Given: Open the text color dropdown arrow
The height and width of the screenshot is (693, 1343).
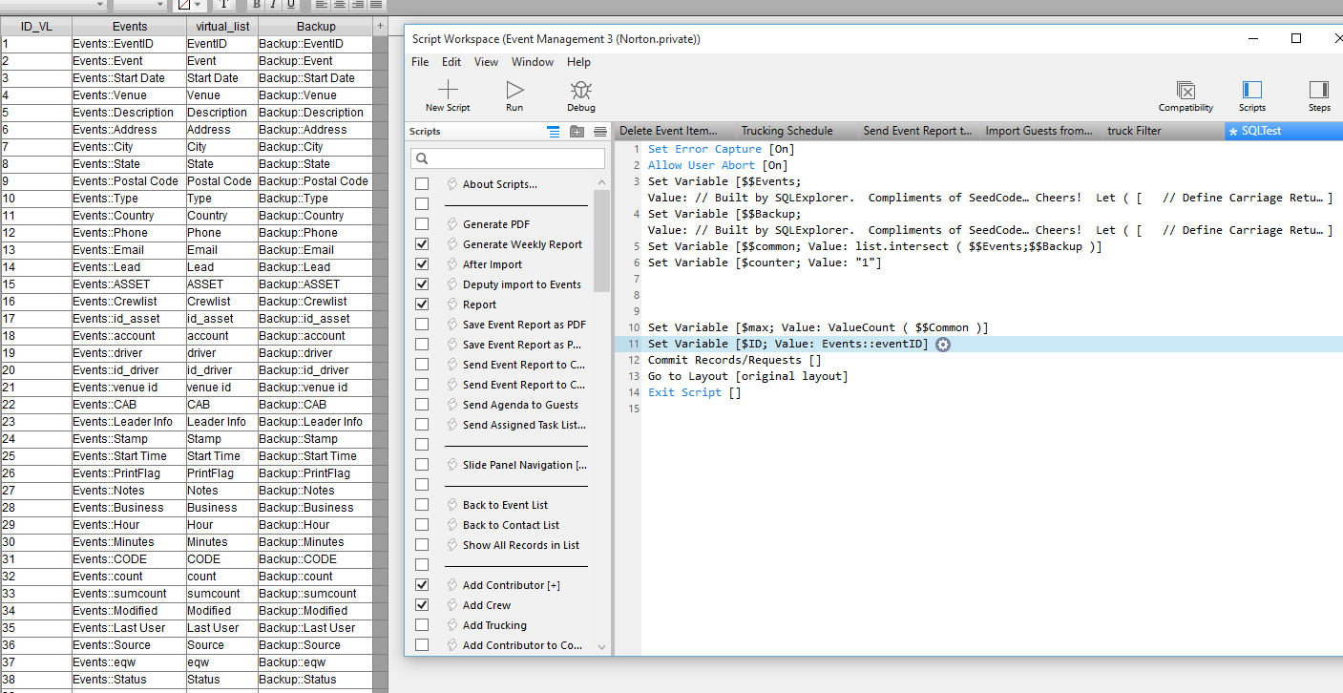Looking at the screenshot, I should point(199,5).
